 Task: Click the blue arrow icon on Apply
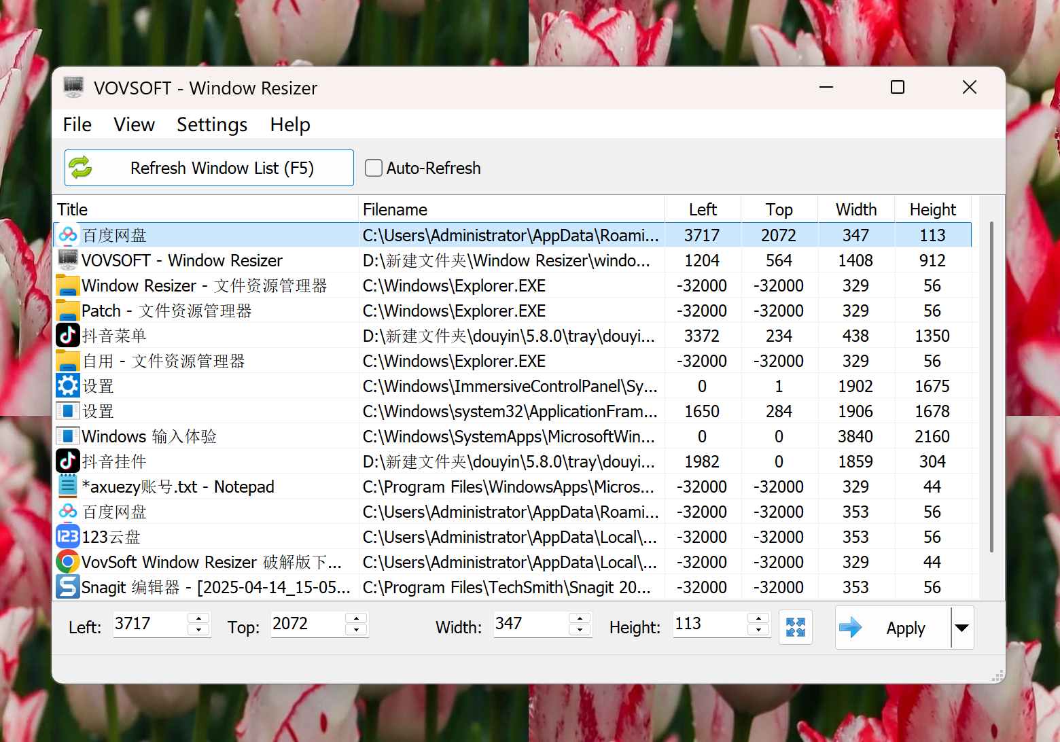point(850,627)
